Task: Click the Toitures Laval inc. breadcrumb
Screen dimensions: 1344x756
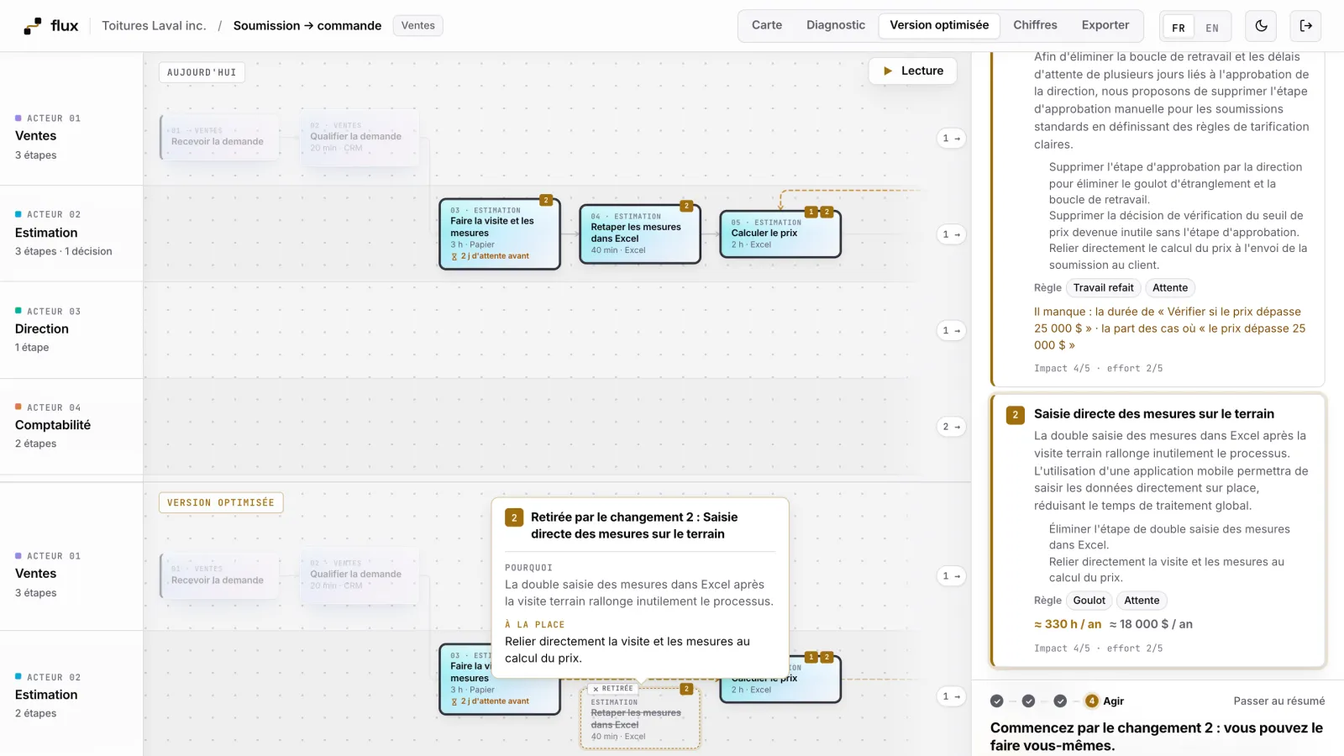Action: 154,26
